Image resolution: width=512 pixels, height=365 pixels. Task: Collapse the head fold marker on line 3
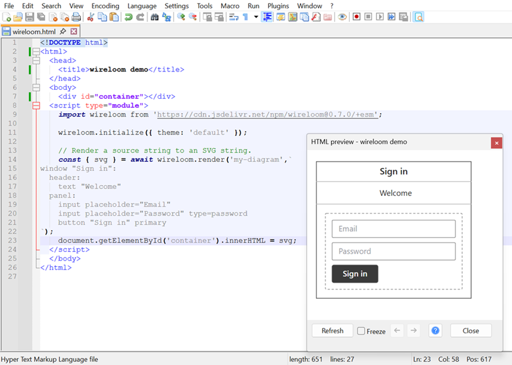tap(36, 60)
